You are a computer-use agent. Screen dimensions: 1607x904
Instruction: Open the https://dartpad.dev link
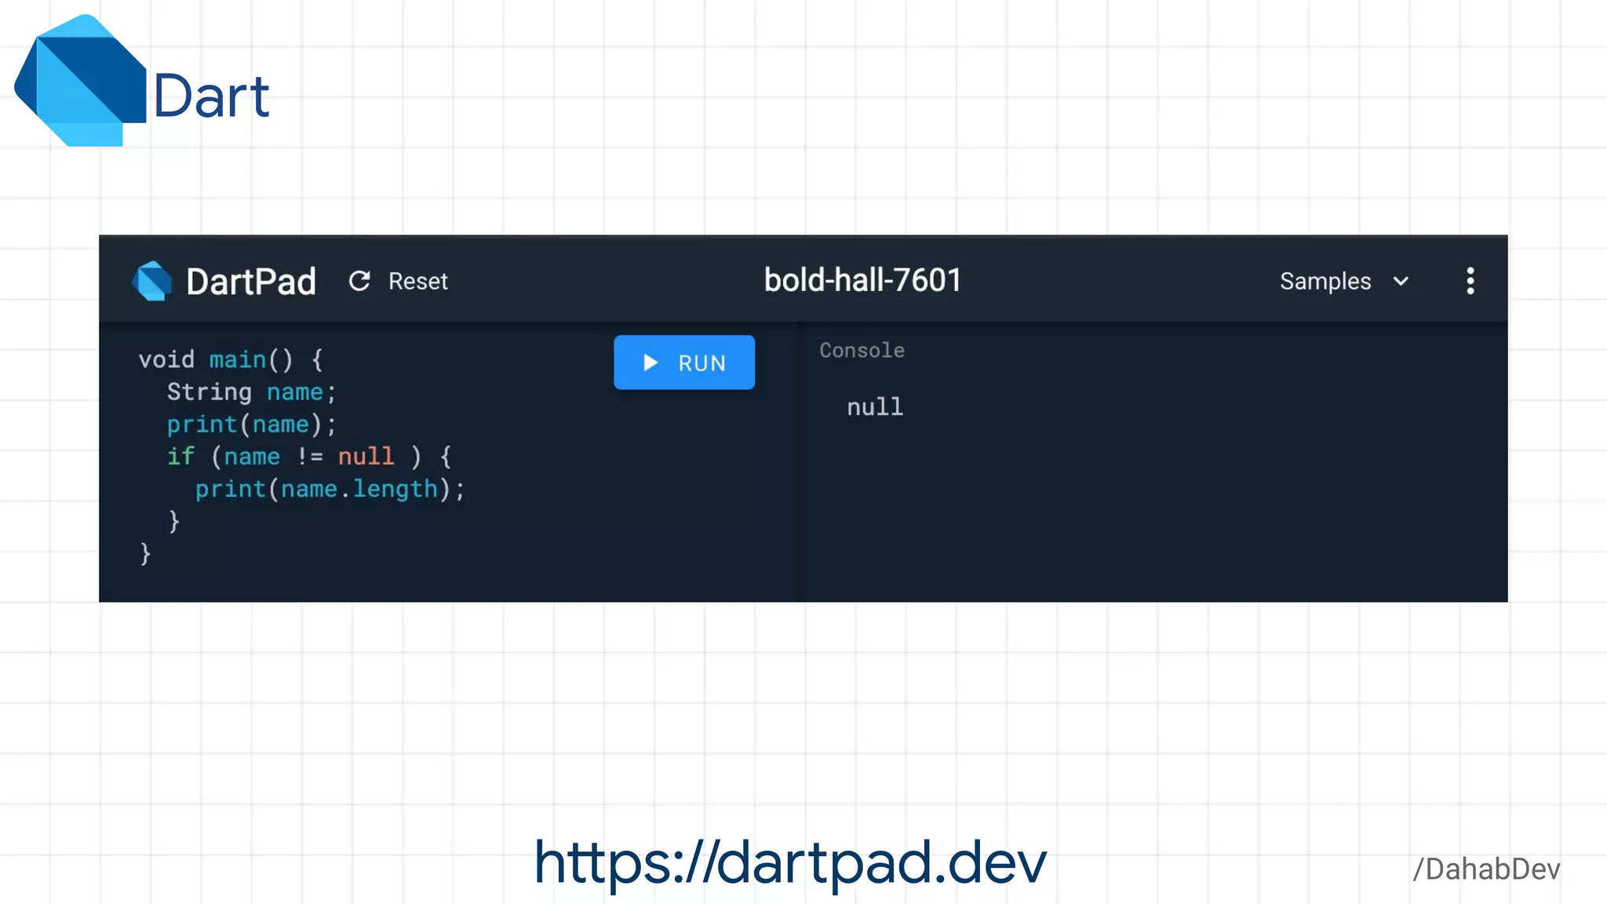(790, 862)
